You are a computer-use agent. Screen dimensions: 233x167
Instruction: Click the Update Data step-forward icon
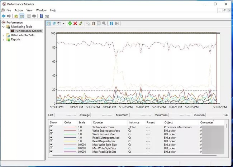pyautogui.click(x=116, y=23)
